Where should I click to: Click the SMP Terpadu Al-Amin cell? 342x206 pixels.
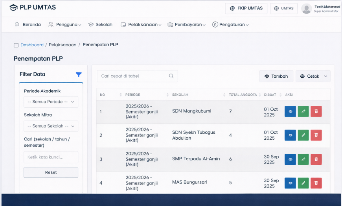tap(196, 159)
